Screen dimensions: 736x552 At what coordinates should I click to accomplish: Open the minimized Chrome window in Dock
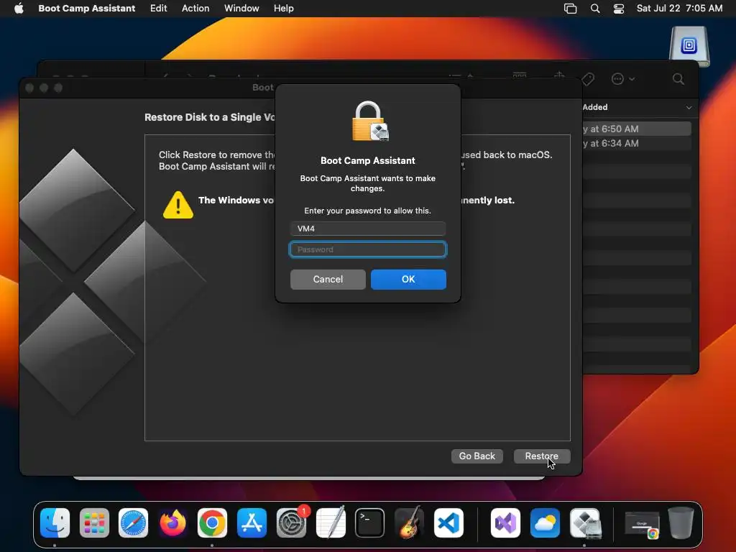pos(642,525)
